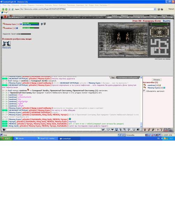Click centras in the Катакомбы player list
The width and height of the screenshot is (175, 224).
pyautogui.click(x=151, y=85)
